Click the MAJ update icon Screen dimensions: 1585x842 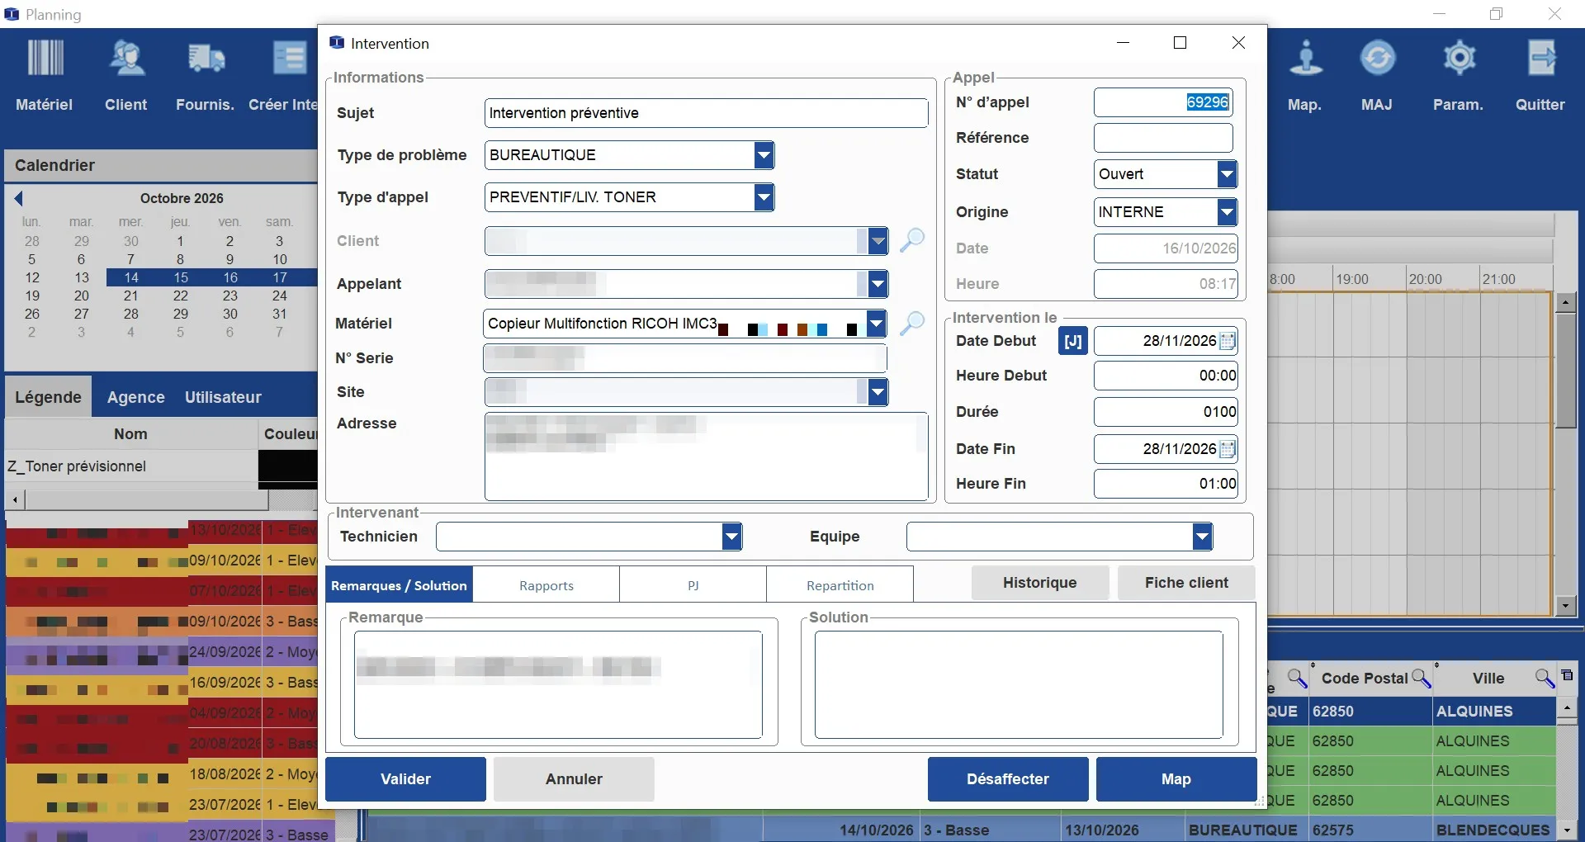coord(1377,76)
